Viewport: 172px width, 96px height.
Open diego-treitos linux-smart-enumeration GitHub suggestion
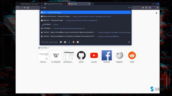85,32
